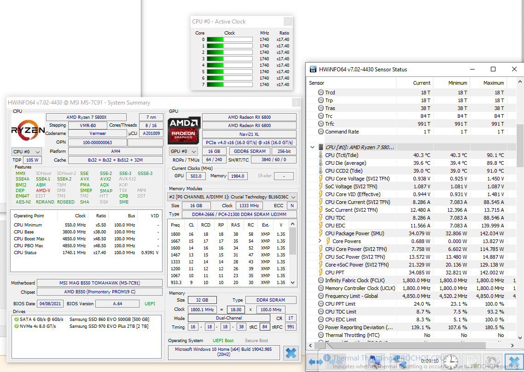Image resolution: width=524 pixels, height=372 pixels.
Task: Click the CPU PPT sensor row
Action: click(411, 273)
